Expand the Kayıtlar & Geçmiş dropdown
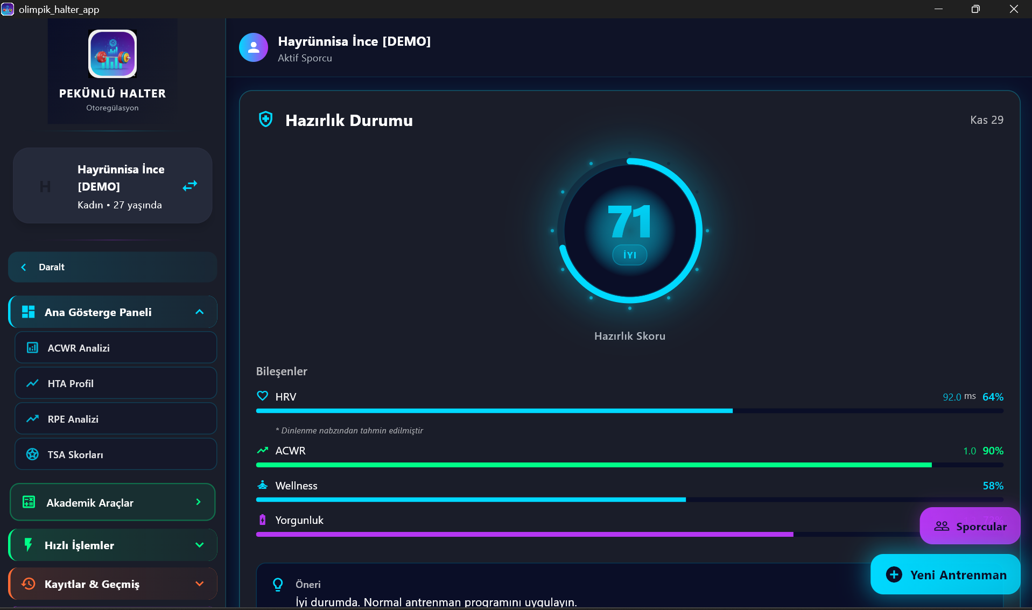Image resolution: width=1032 pixels, height=610 pixels. pyautogui.click(x=199, y=584)
